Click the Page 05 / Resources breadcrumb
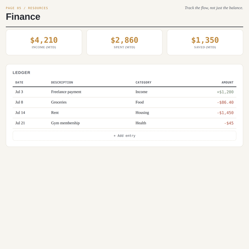 pyautogui.click(x=27, y=8)
